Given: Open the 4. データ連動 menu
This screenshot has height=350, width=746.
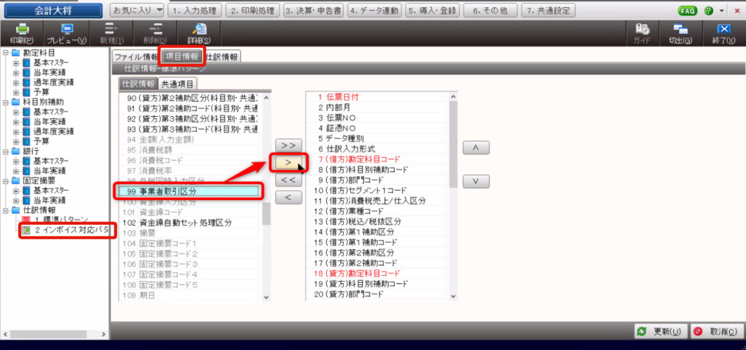Looking at the screenshot, I should point(374,10).
